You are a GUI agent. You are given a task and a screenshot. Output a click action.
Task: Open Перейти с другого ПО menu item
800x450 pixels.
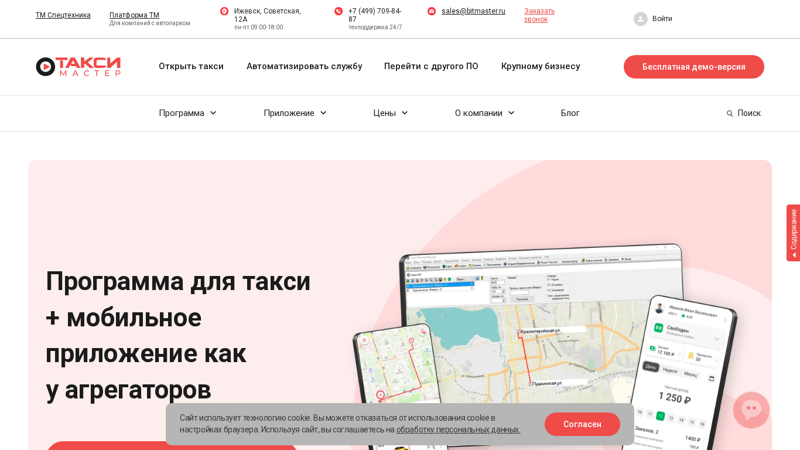tap(431, 66)
